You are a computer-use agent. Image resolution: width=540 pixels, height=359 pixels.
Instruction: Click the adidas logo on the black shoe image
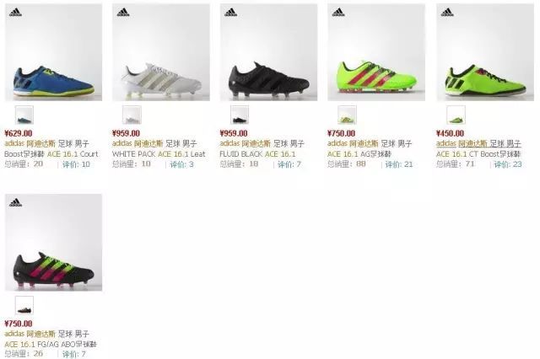coord(230,13)
